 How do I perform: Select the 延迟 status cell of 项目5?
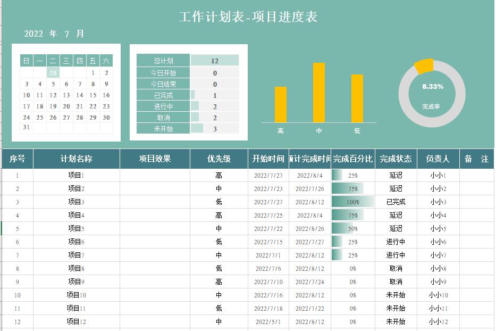pos(395,228)
